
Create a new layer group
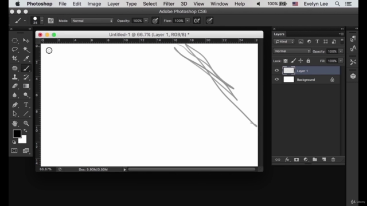click(x=315, y=160)
